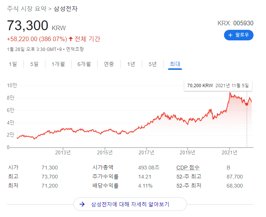Click the 최고 value 73,700
The width and height of the screenshot is (266, 217).
pyautogui.click(x=50, y=177)
